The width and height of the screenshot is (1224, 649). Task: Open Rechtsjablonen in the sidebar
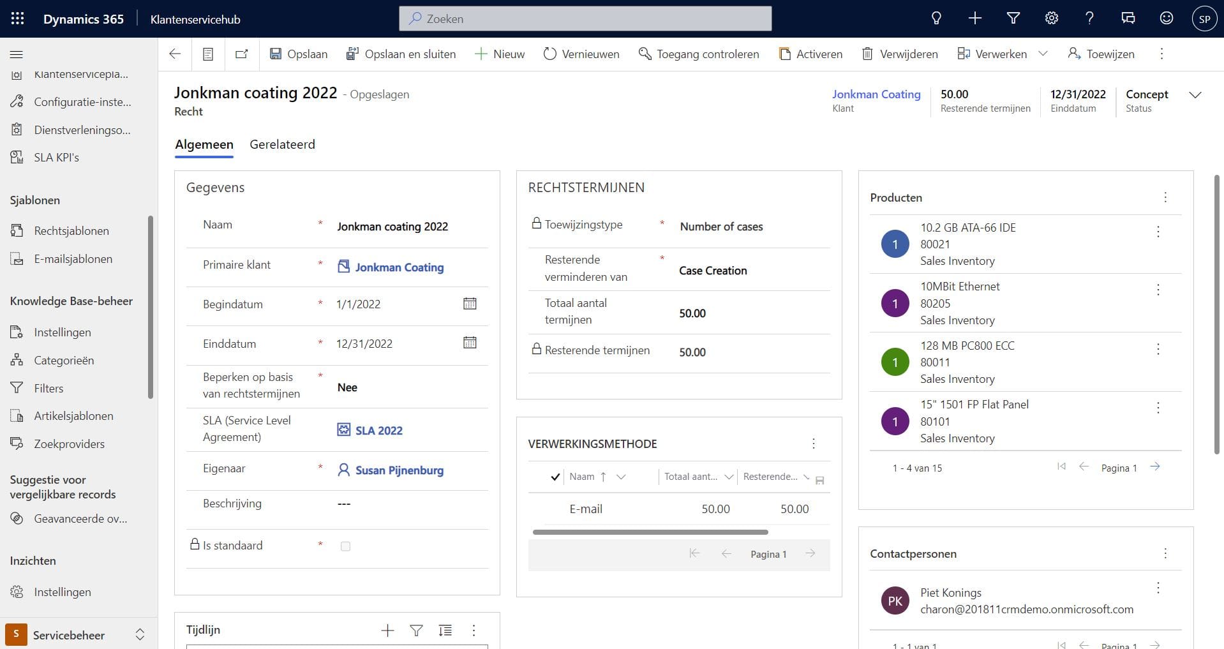[71, 231]
